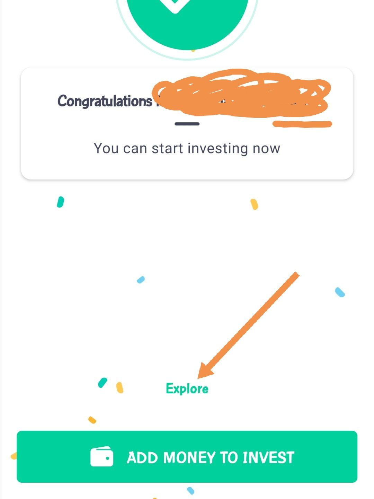374x499 pixels.
Task: Tap the Explore link
Action: 187,388
